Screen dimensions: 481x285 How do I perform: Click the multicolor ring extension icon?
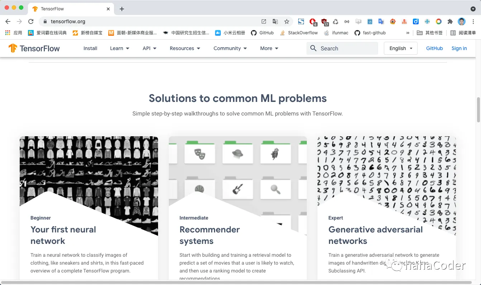point(439,21)
